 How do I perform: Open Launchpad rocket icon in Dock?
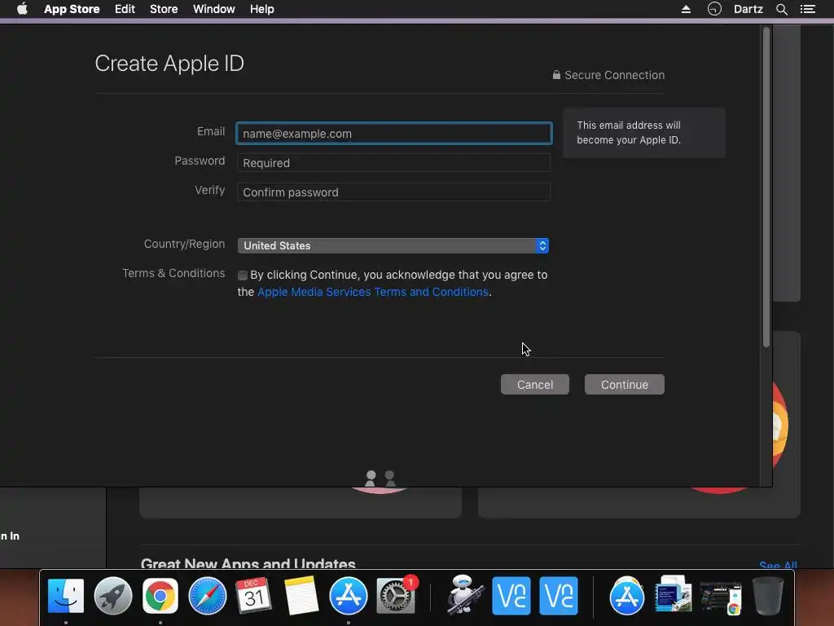[112, 596]
